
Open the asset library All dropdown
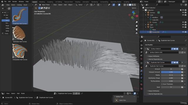[5, 8]
